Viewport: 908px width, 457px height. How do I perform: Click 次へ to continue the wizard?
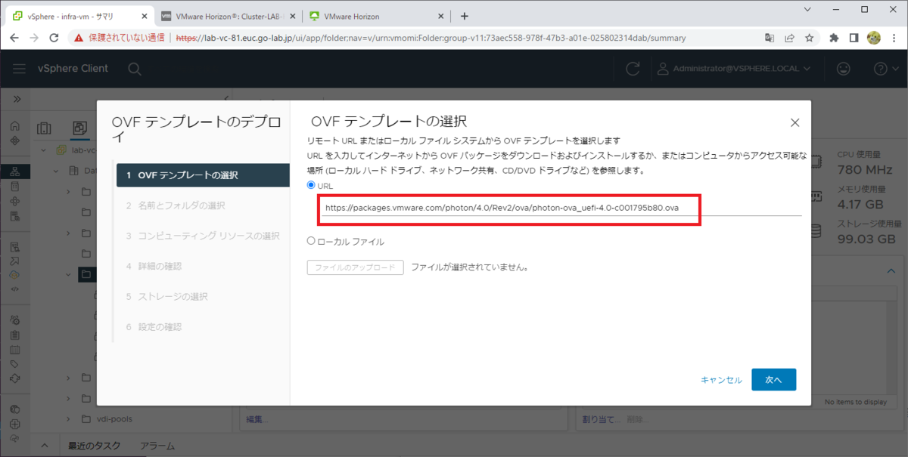773,380
